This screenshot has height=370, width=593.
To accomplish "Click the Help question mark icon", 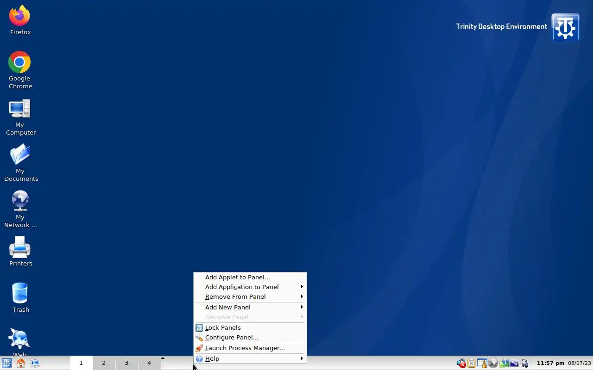I will (x=199, y=359).
